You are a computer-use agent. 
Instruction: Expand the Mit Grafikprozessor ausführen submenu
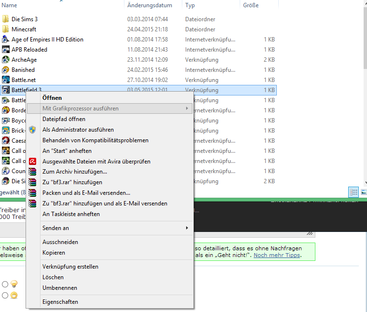point(110,109)
